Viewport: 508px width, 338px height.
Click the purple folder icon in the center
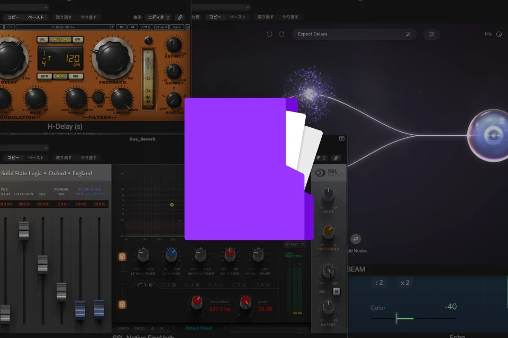point(249,169)
